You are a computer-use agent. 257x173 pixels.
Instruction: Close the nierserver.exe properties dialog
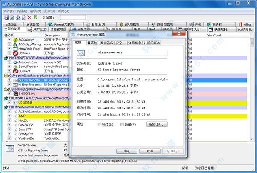coord(179,33)
